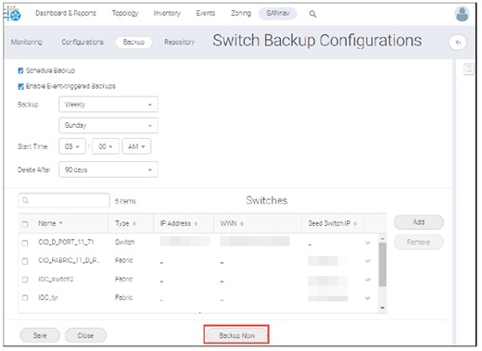Open the side panel list icon
Viewport: 482px width, 351px height.
pos(469,69)
